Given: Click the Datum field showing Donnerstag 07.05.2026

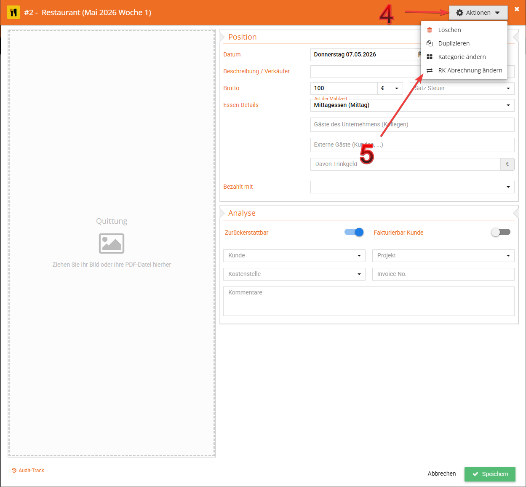Looking at the screenshot, I should (362, 54).
